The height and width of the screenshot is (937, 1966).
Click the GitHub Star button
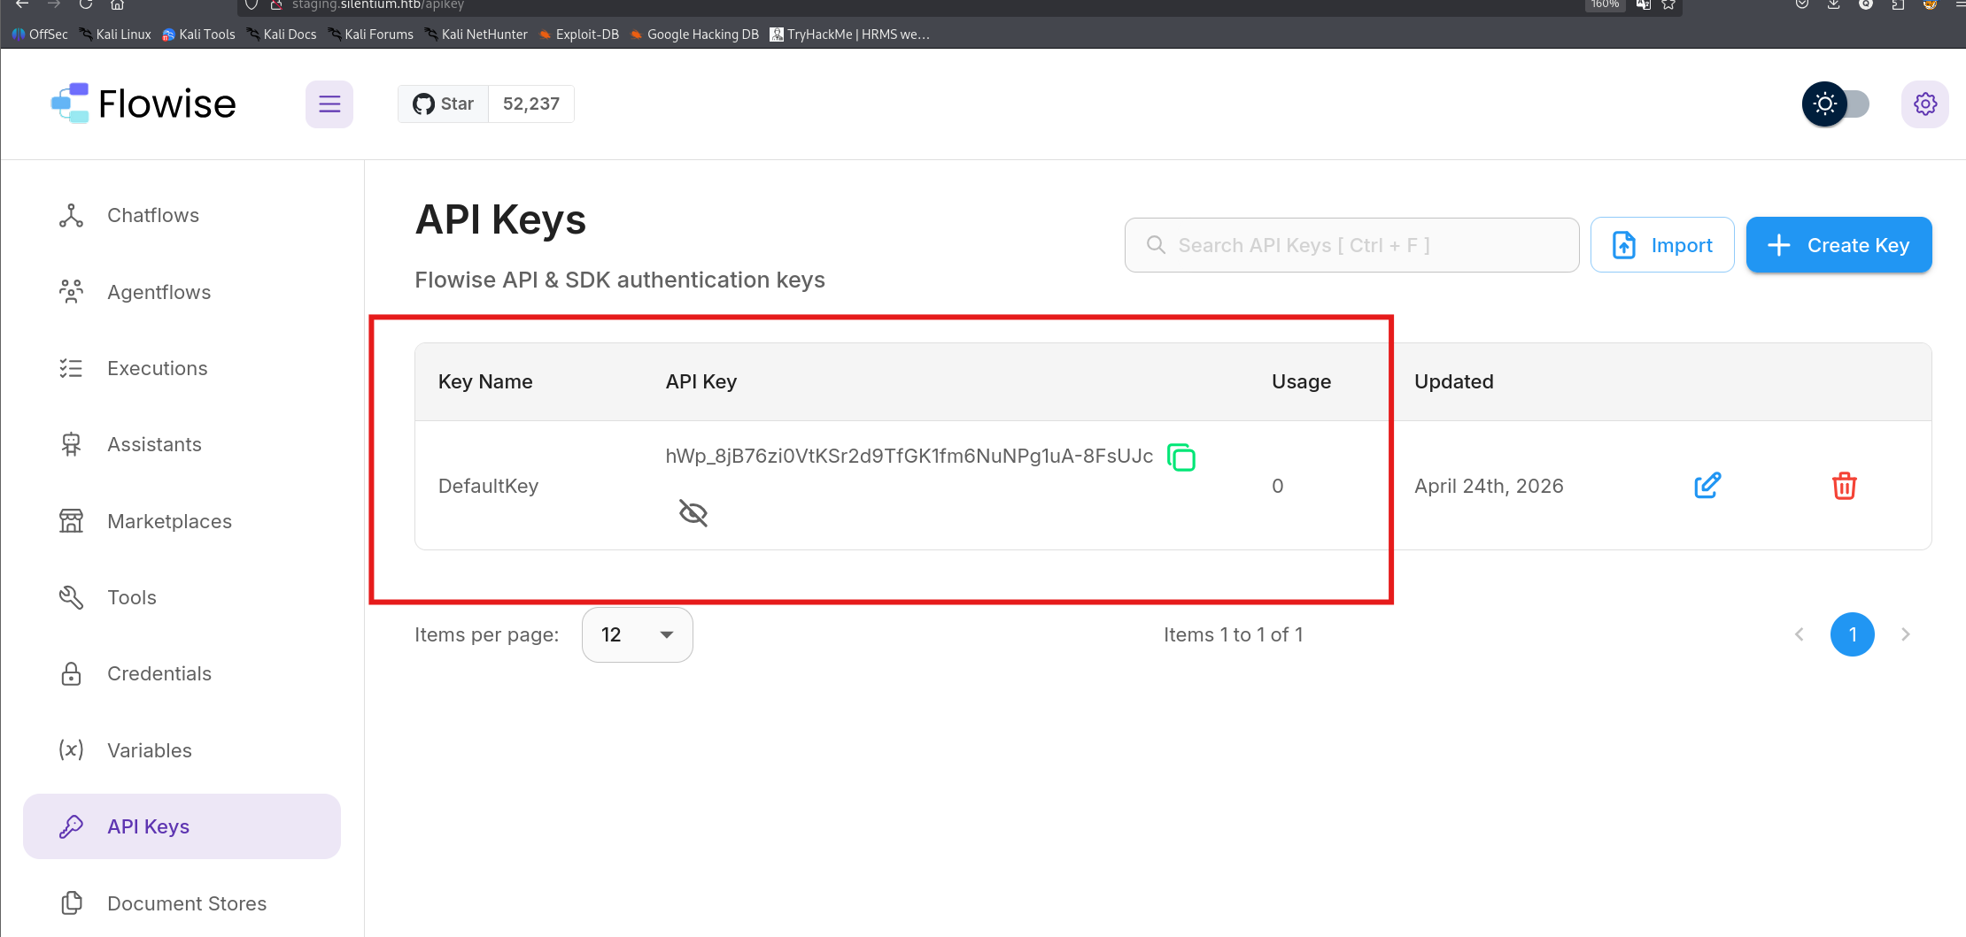coord(444,104)
